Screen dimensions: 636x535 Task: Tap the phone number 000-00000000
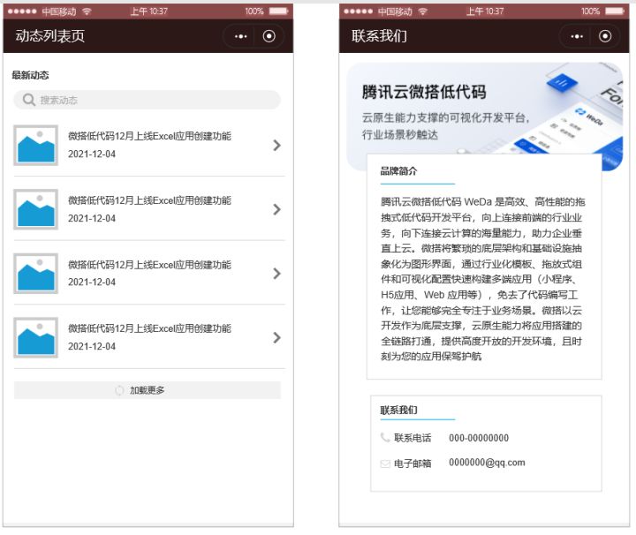pos(479,438)
